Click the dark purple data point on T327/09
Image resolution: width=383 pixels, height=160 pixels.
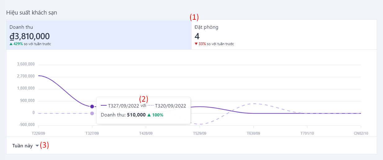point(92,107)
